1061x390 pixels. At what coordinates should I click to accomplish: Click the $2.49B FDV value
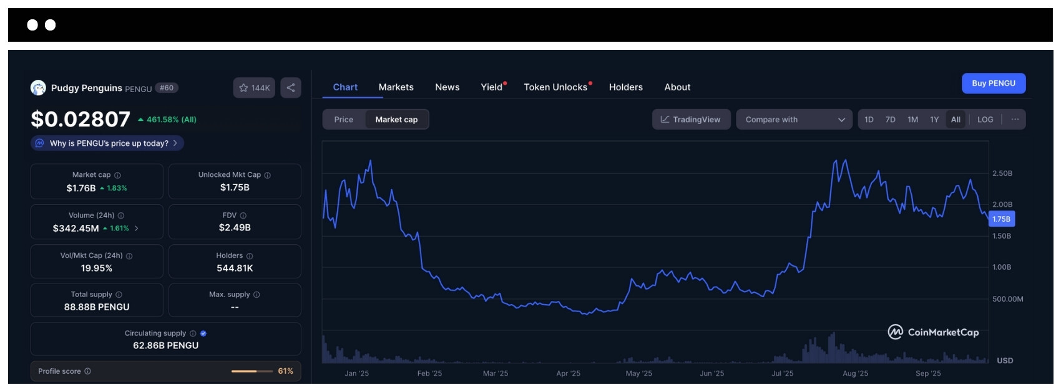[x=235, y=228]
